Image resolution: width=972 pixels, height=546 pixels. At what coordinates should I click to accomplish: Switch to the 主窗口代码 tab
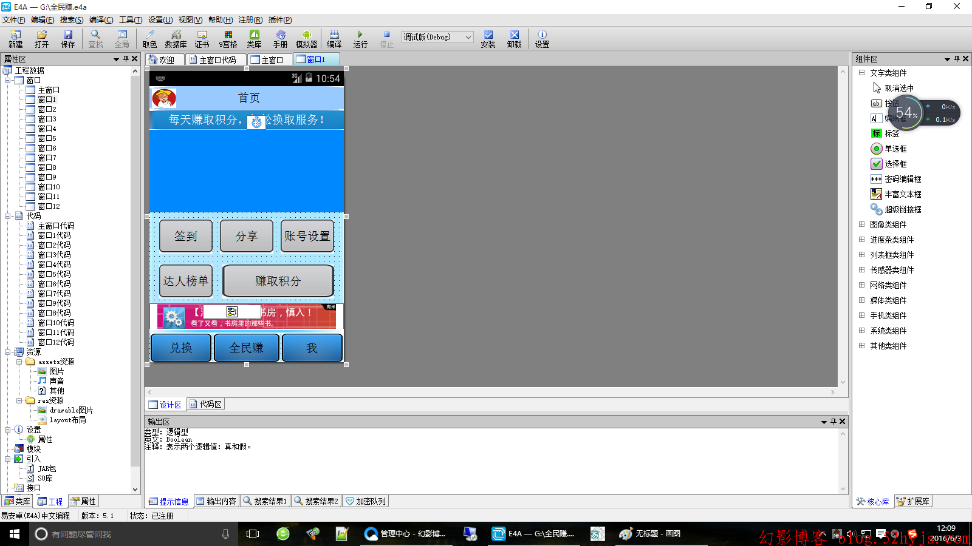click(x=216, y=59)
